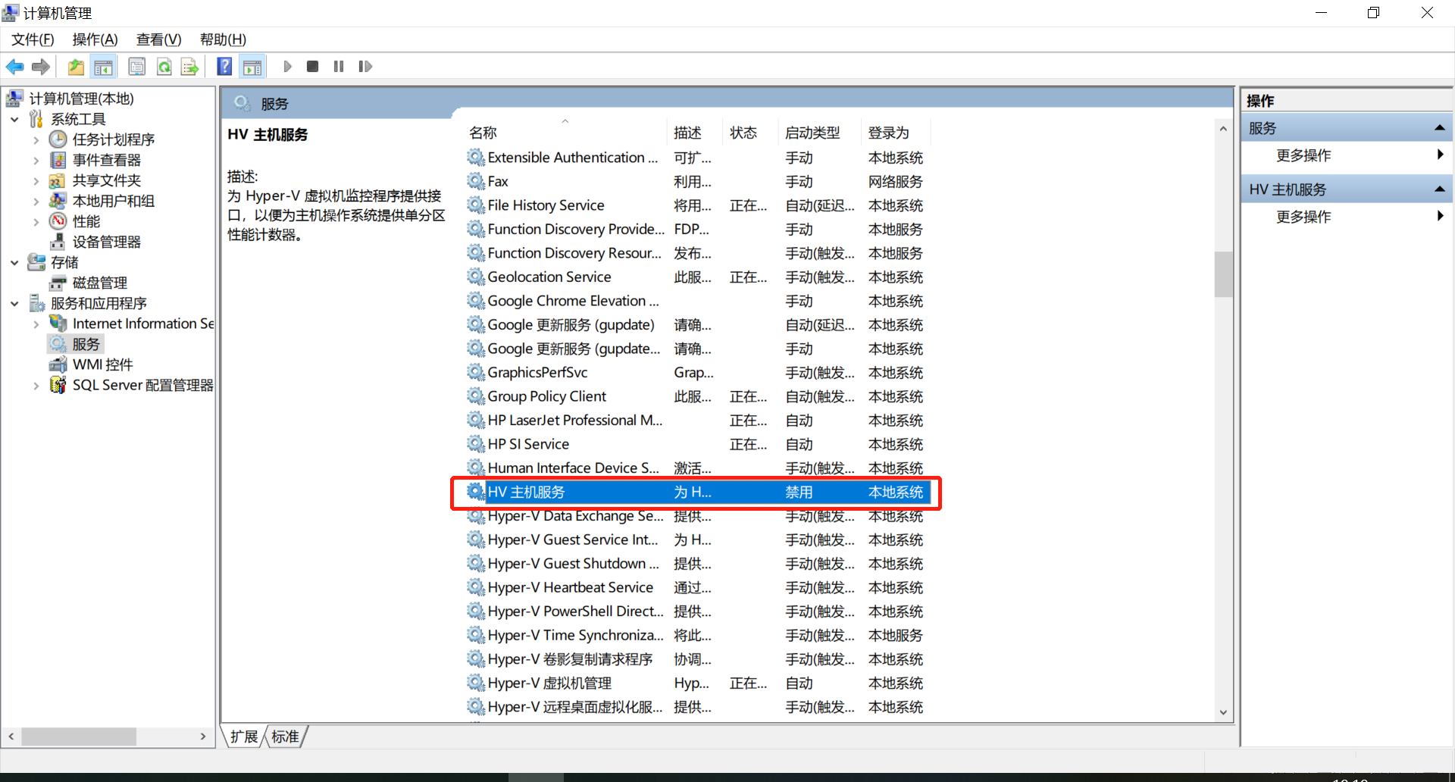Screen dimensions: 1455x782
Task: Click the Internet Information Services tree icon
Action: pyautogui.click(x=58, y=324)
